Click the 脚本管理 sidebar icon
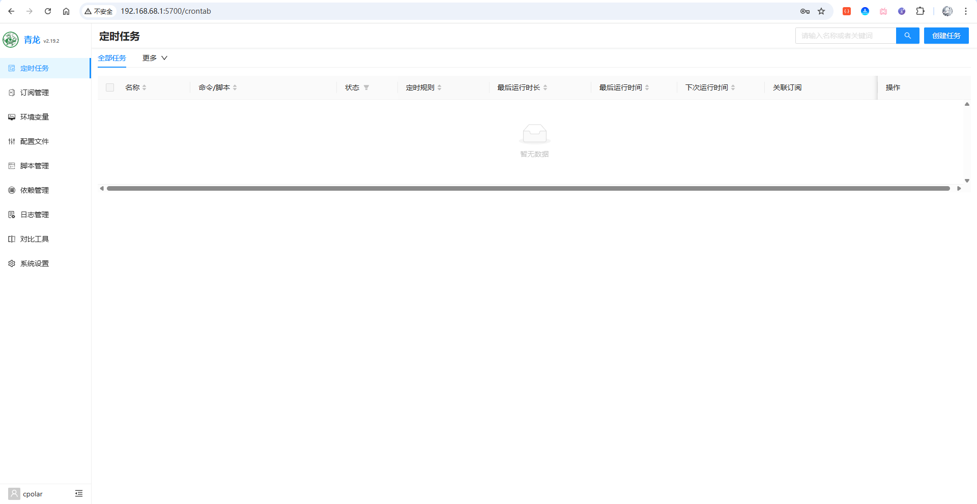977x504 pixels. pos(12,166)
